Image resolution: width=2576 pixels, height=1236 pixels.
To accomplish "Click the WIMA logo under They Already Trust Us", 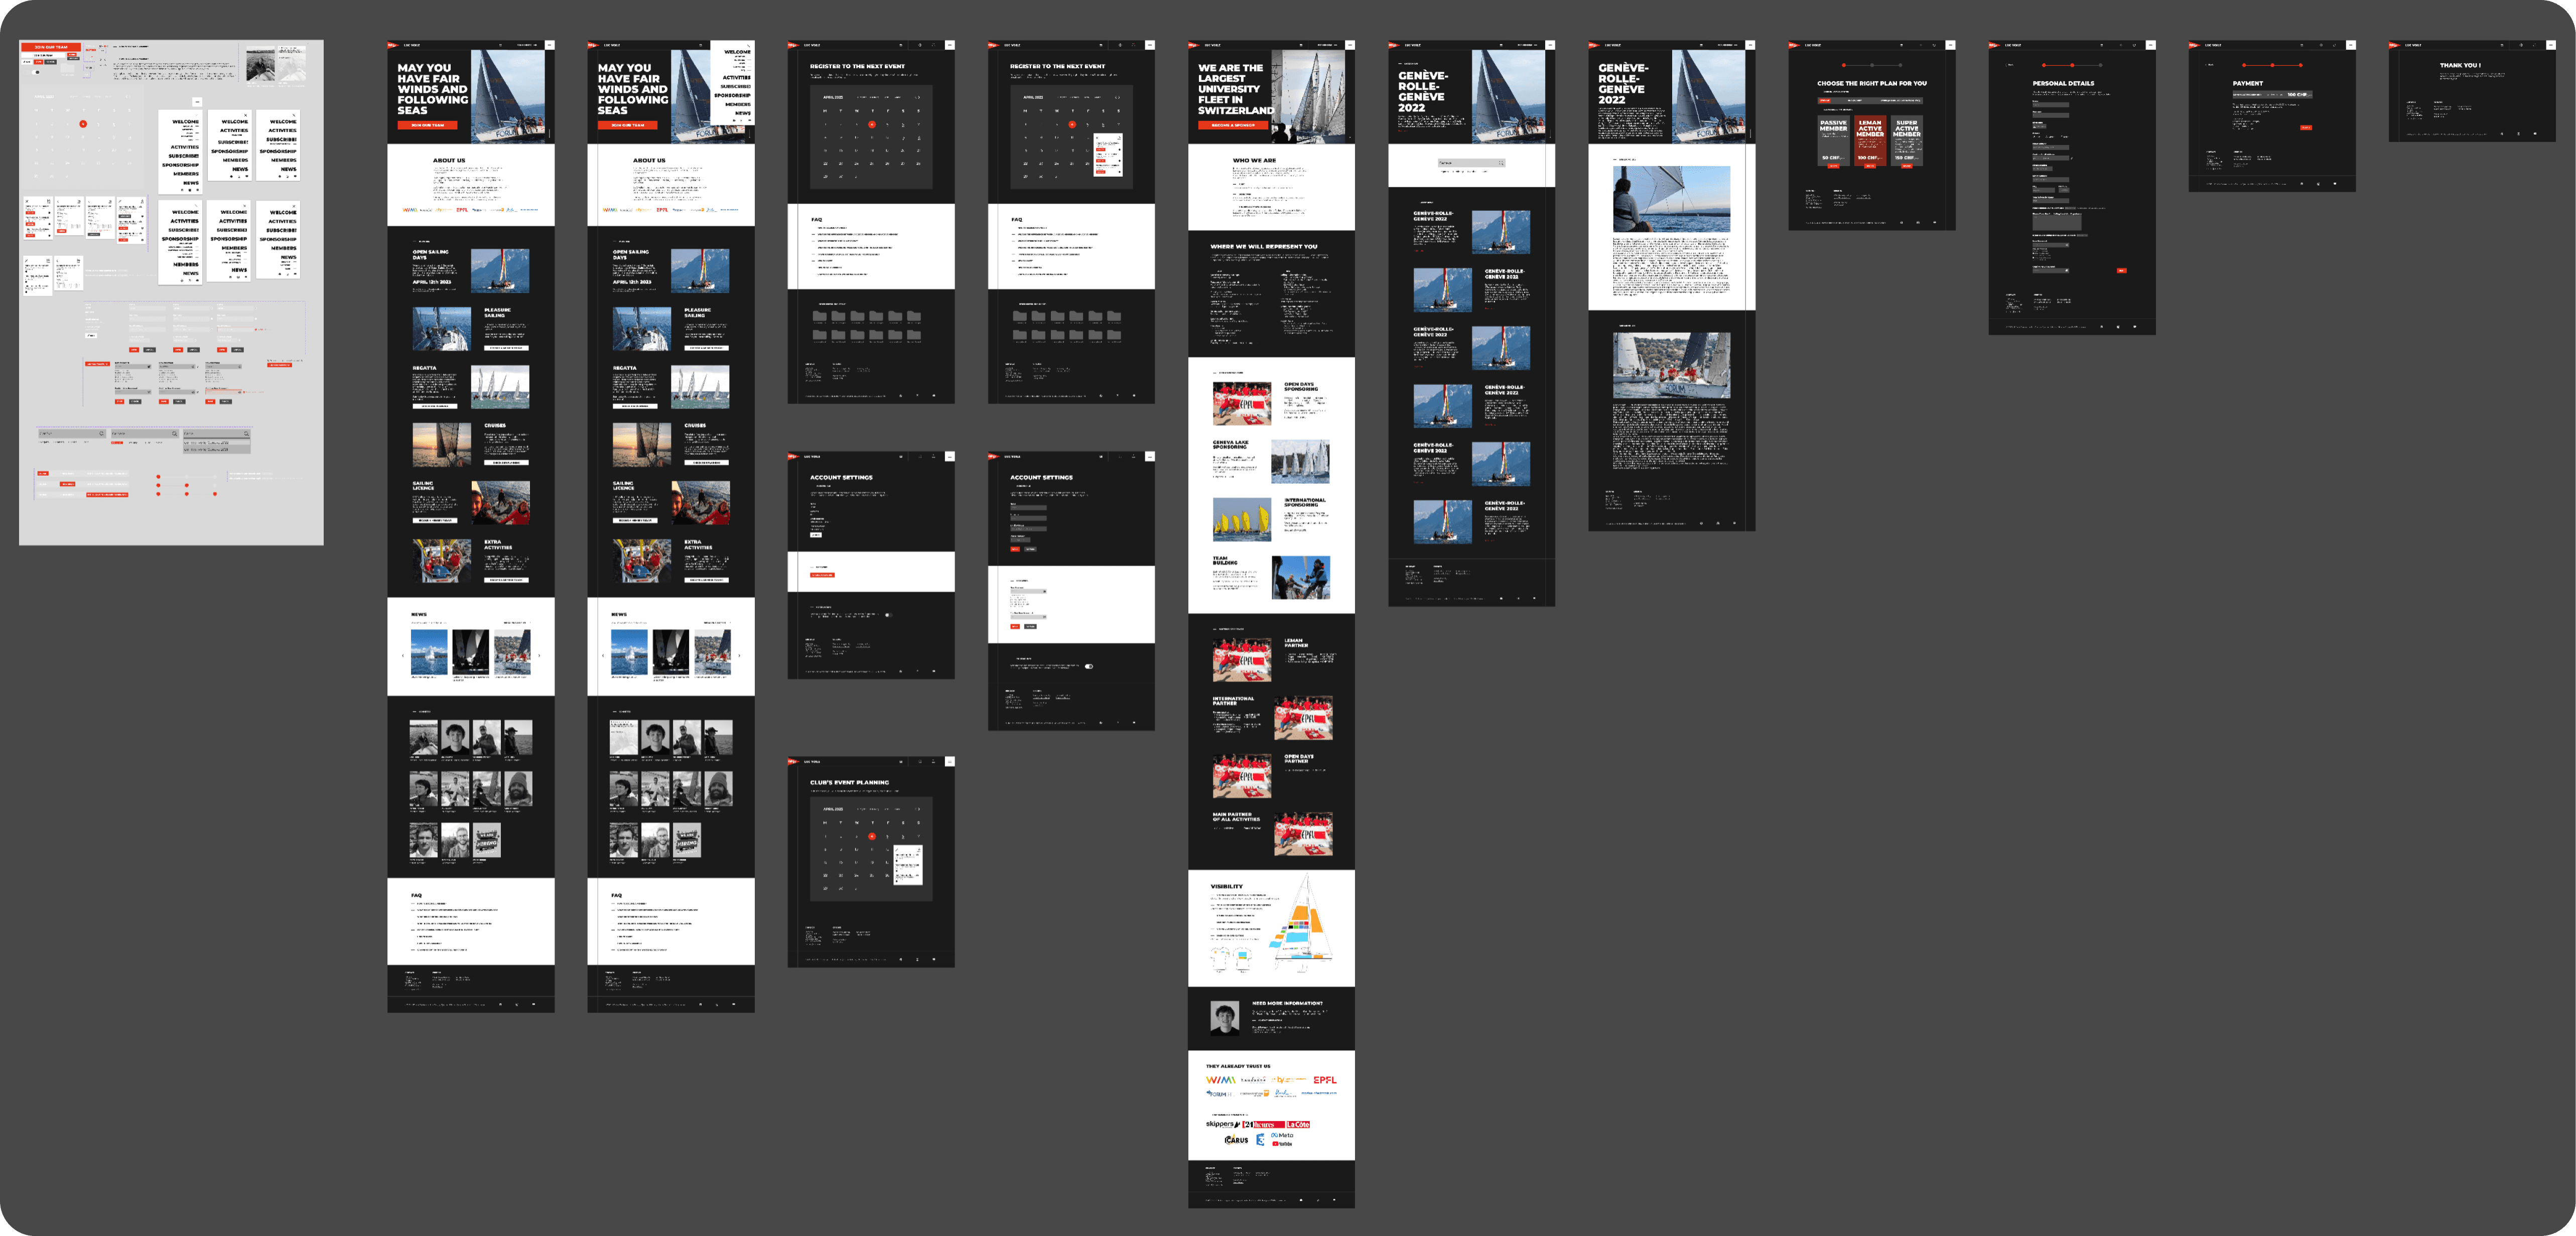I will 1220,1080.
